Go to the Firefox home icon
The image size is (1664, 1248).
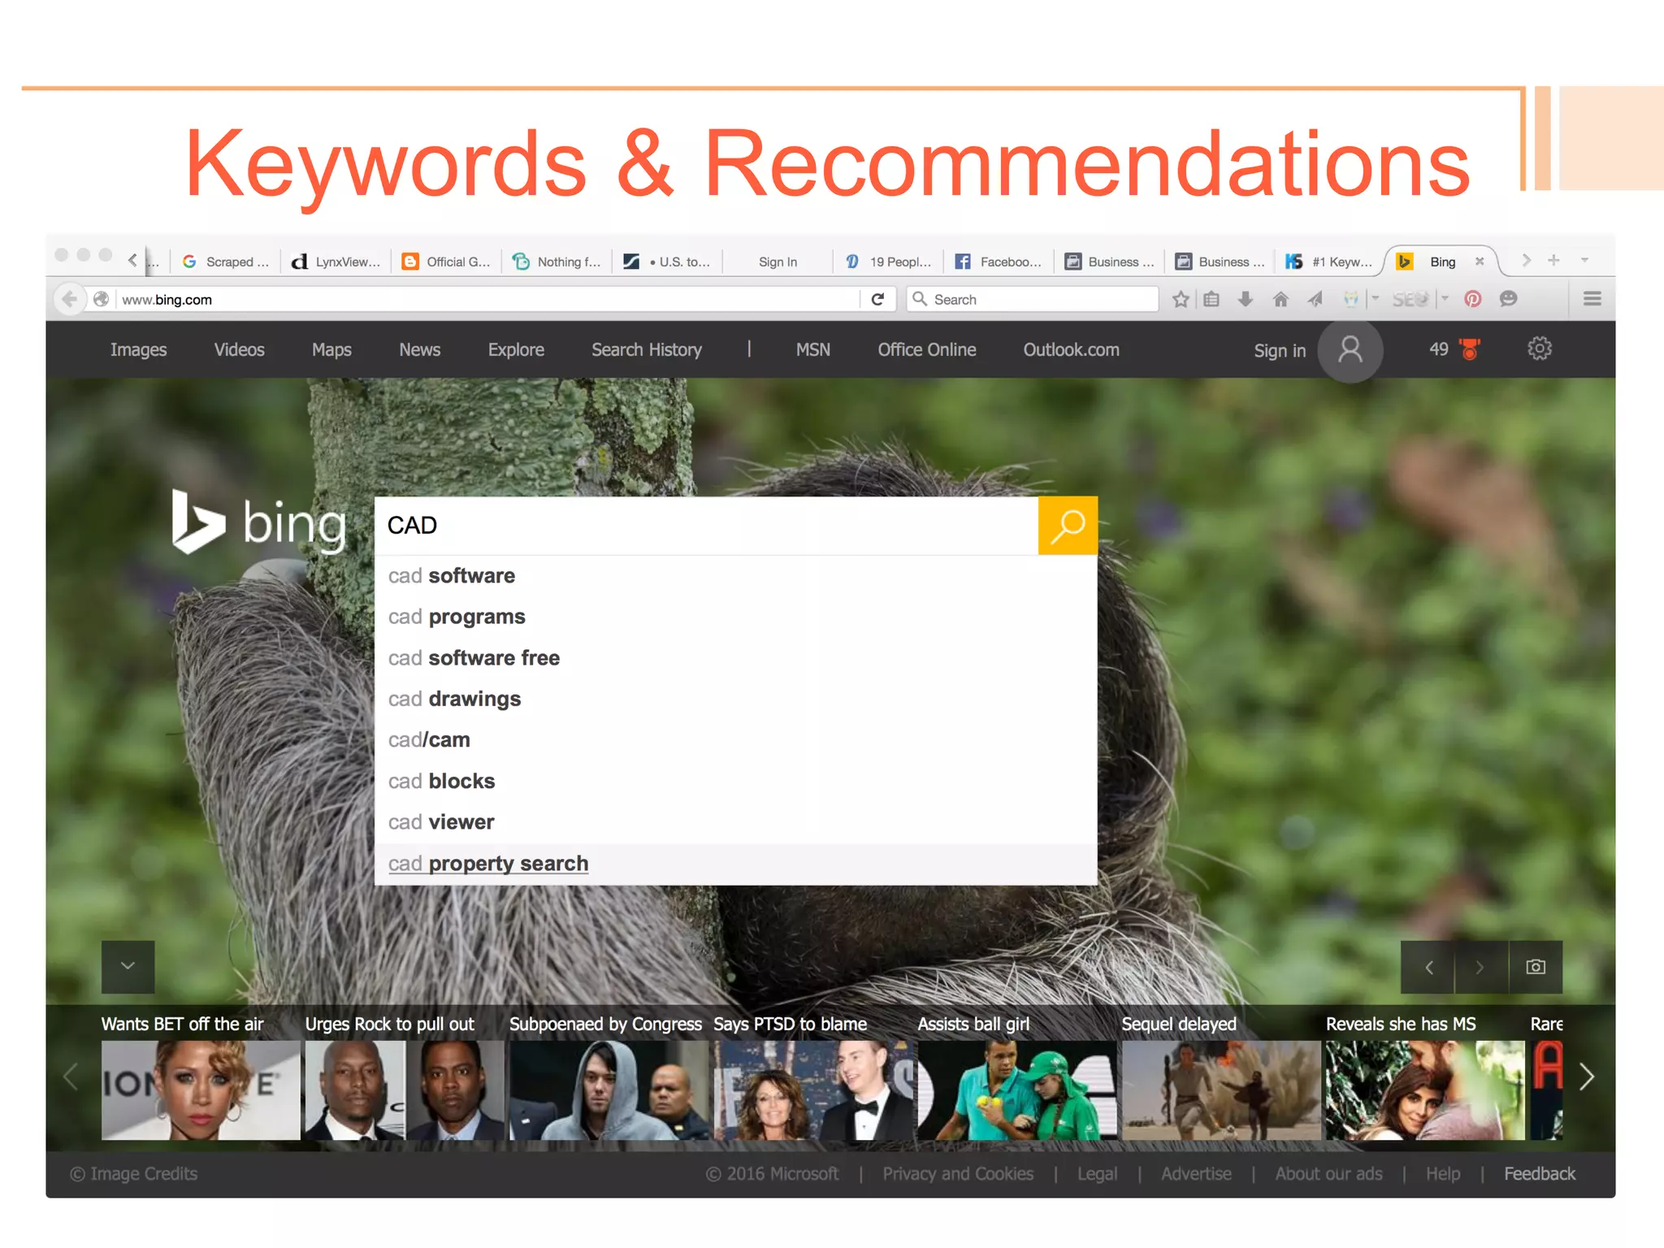point(1280,299)
